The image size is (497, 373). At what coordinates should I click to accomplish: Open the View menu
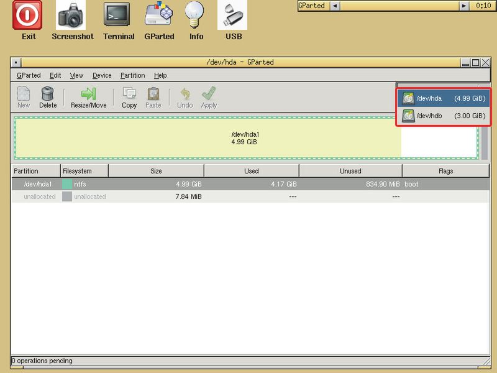pyautogui.click(x=76, y=75)
